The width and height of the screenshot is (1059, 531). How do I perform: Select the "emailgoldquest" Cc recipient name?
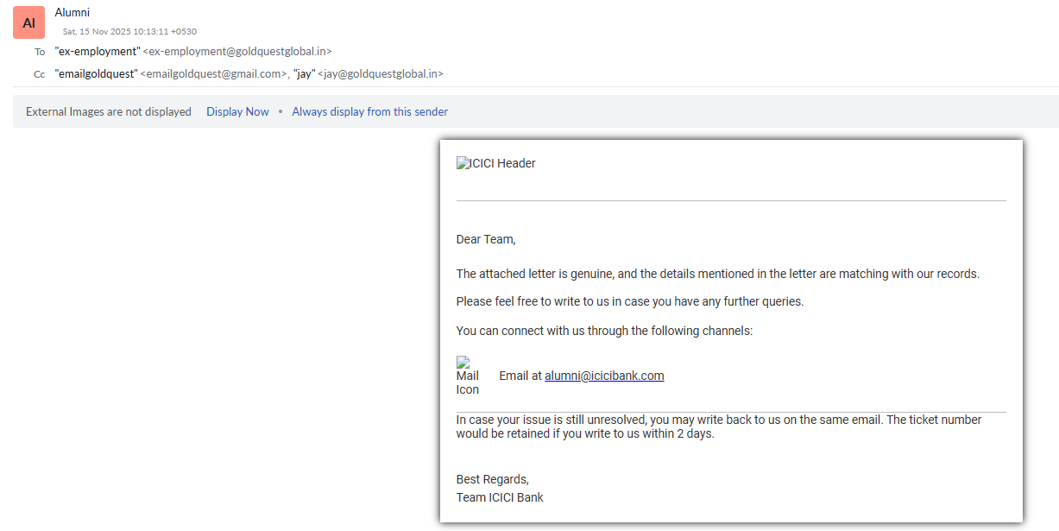click(96, 74)
